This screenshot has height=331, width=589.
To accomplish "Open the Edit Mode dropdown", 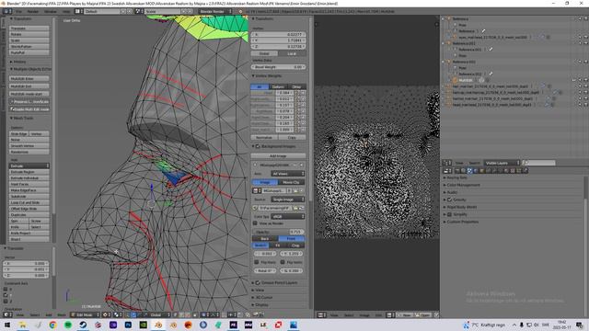I will point(86,314).
